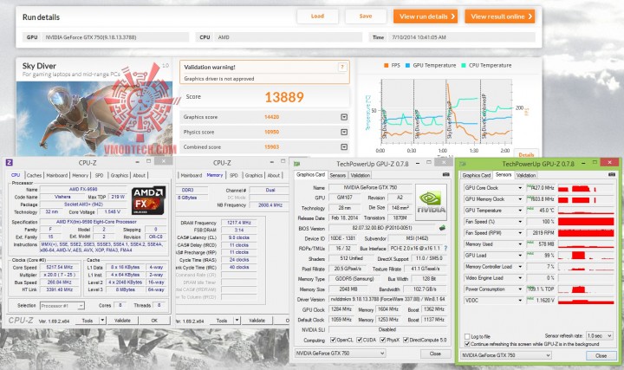Toggle the CUDA checkbox
Viewport: 624px width, 370px height.
click(360, 341)
